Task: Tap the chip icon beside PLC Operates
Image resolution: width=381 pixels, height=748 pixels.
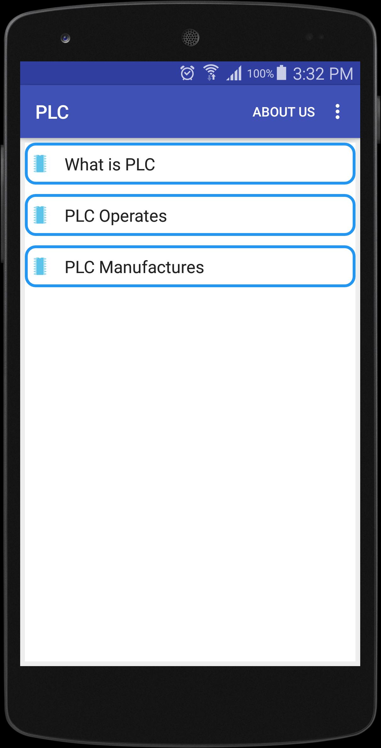Action: [40, 215]
